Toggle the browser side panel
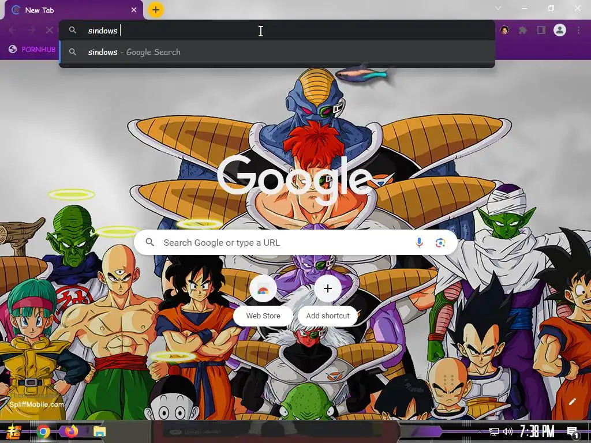 click(x=541, y=30)
